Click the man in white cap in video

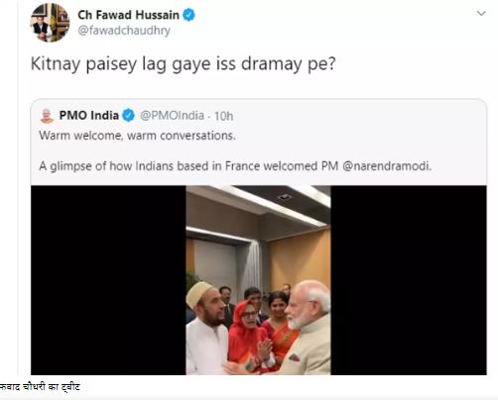point(206,327)
